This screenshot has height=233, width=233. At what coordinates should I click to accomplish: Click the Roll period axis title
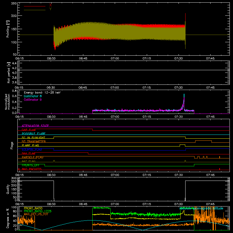9,73
